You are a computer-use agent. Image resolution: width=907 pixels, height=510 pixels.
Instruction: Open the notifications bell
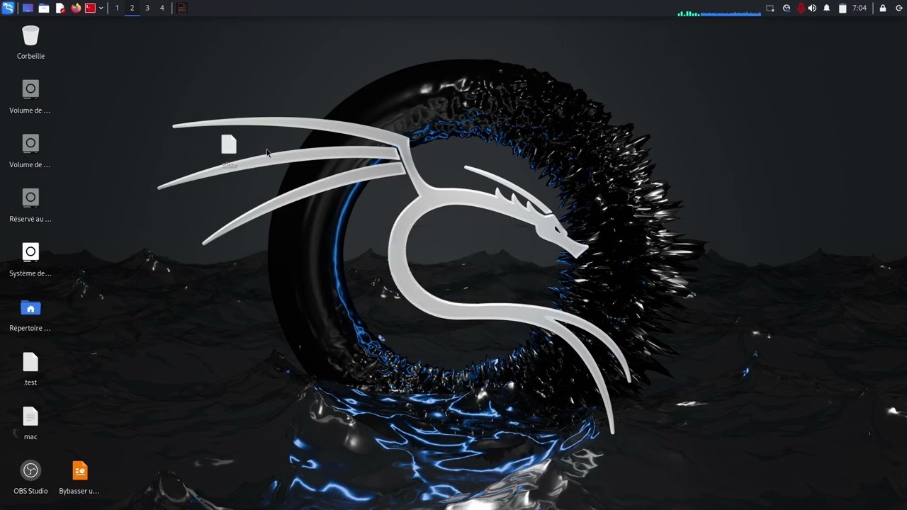tap(827, 8)
